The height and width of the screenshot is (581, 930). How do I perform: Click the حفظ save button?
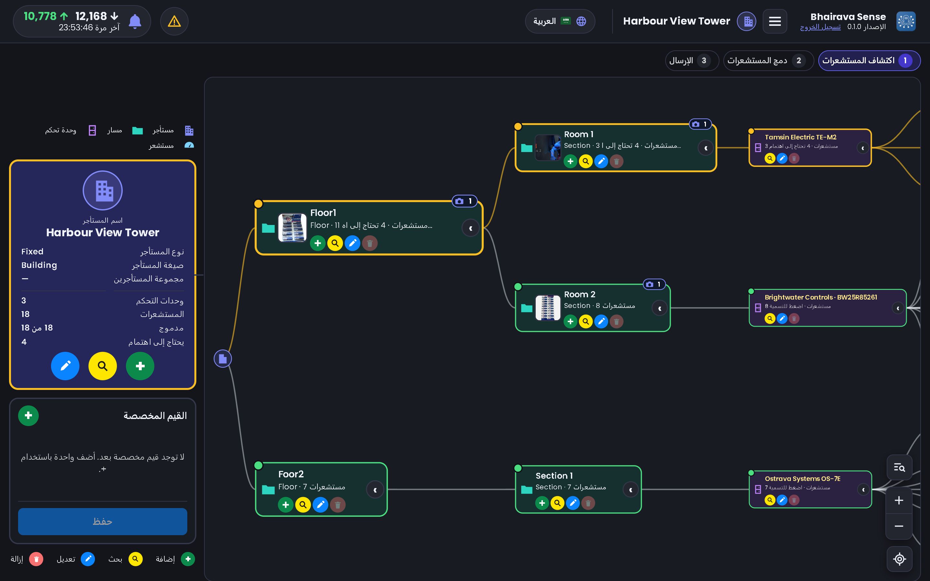[103, 521]
